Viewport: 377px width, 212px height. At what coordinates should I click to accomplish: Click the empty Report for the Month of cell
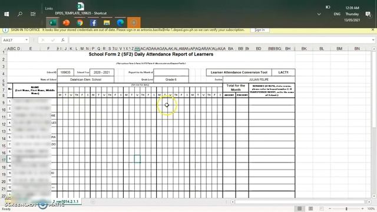pos(171,72)
